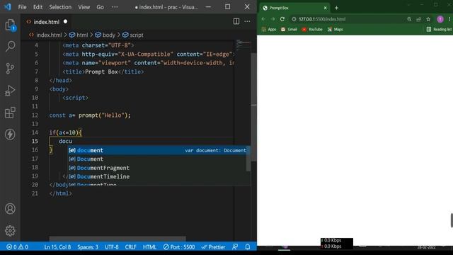The image size is (453, 255).
Task: Click the Prettier status bar item
Action: (213, 247)
